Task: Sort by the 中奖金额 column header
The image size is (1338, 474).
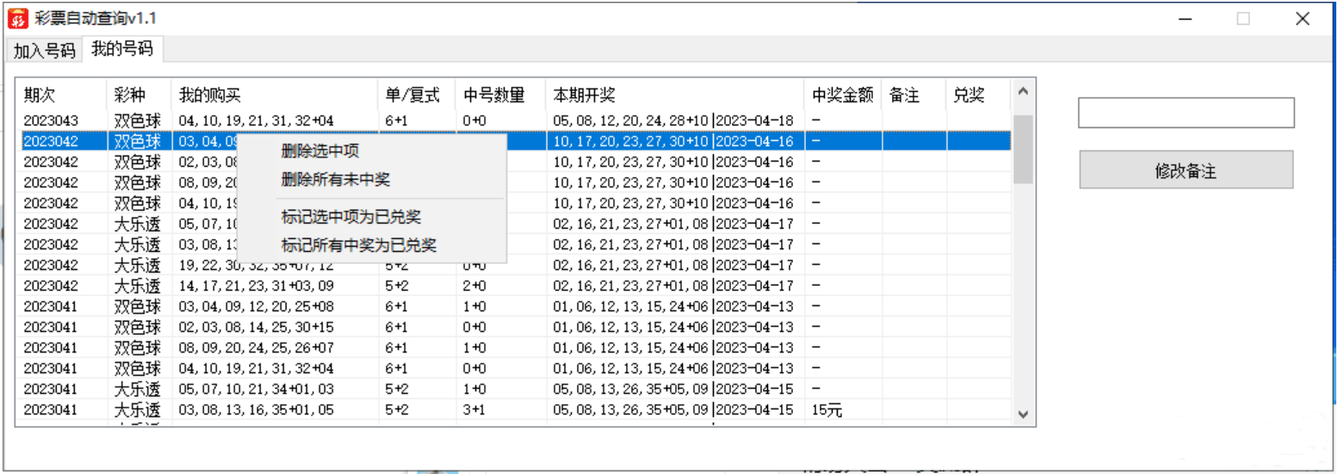Action: [842, 95]
